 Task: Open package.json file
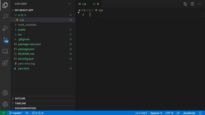(x=43, y=49)
